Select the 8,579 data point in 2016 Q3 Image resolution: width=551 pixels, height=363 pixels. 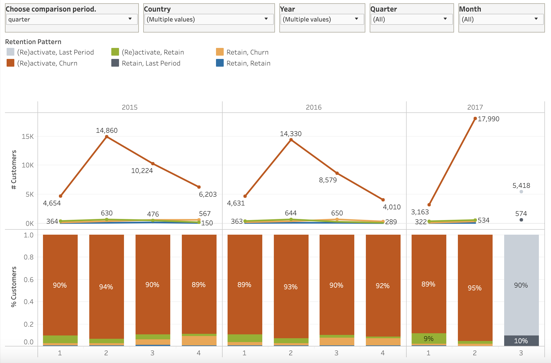point(337,173)
